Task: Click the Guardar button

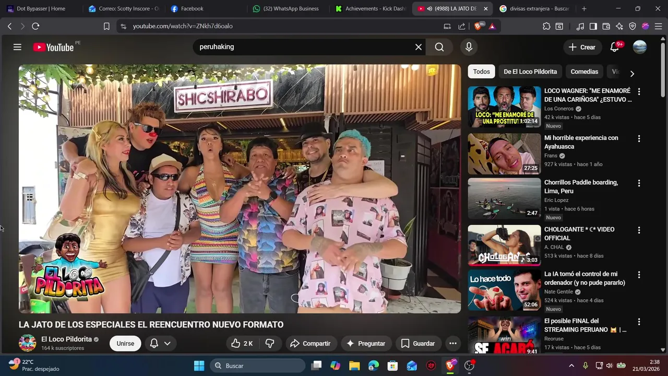Action: tap(418, 343)
